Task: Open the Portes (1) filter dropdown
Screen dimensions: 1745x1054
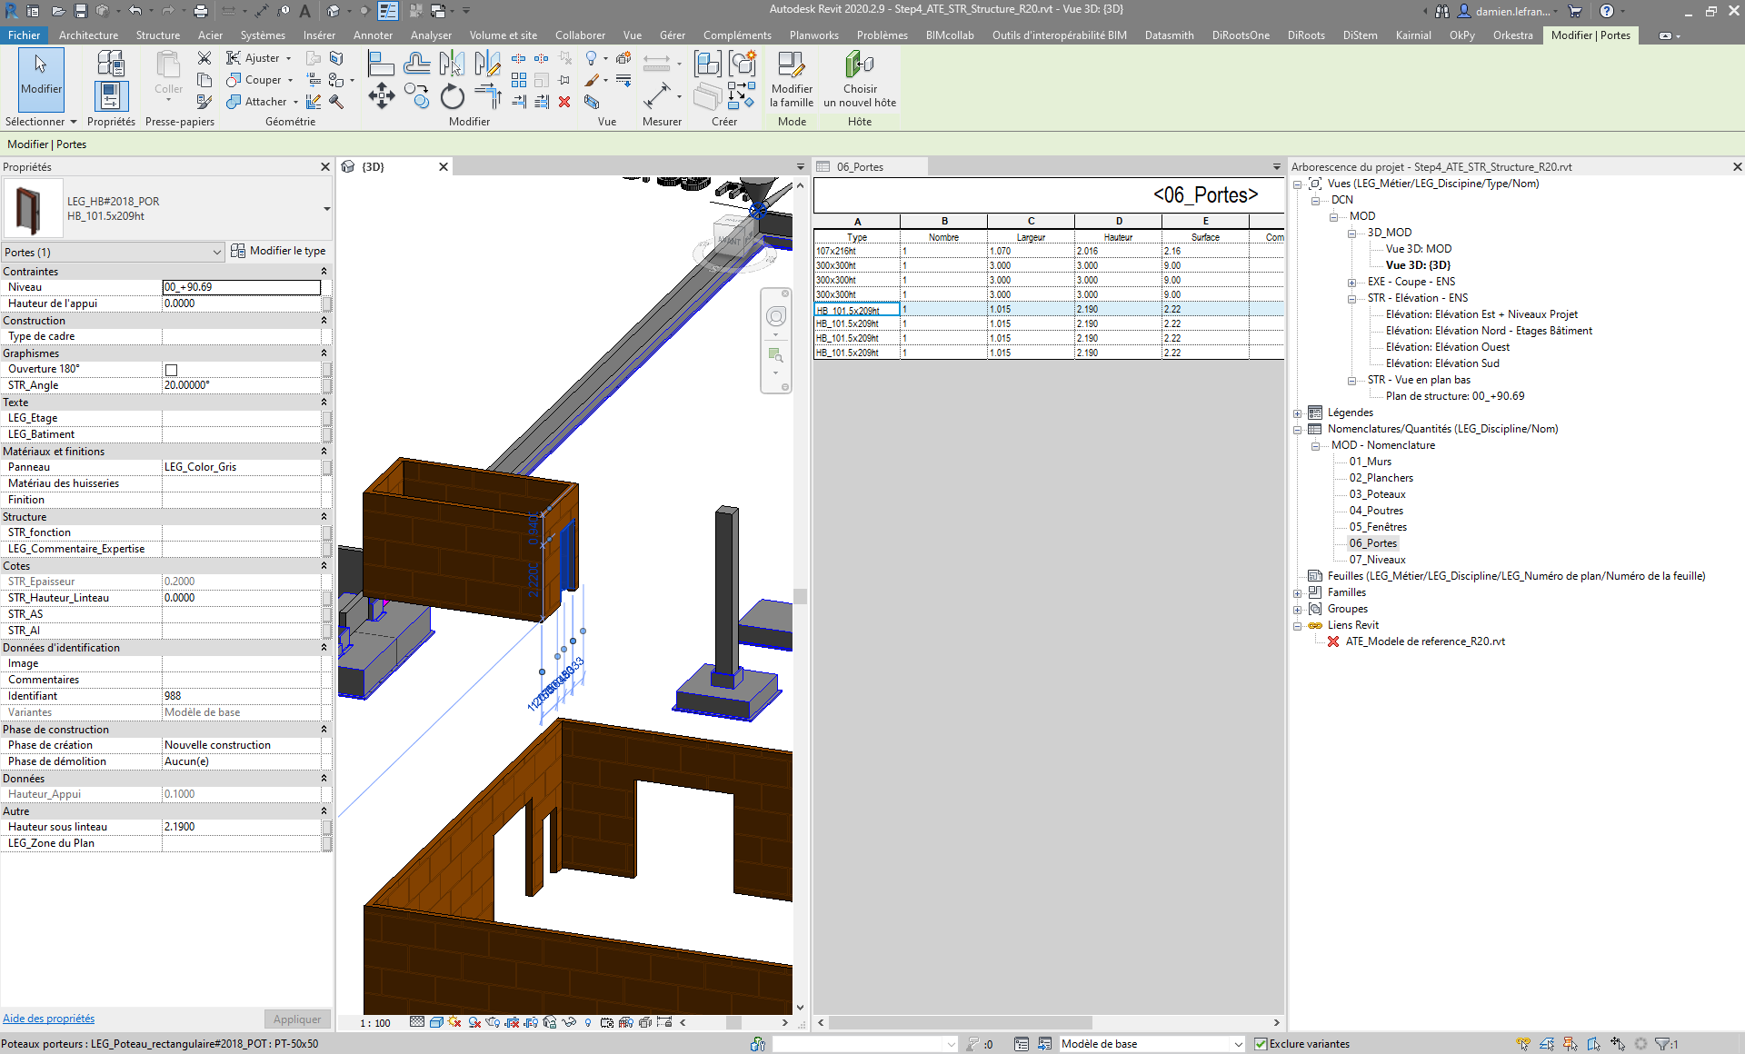Action: [216, 253]
